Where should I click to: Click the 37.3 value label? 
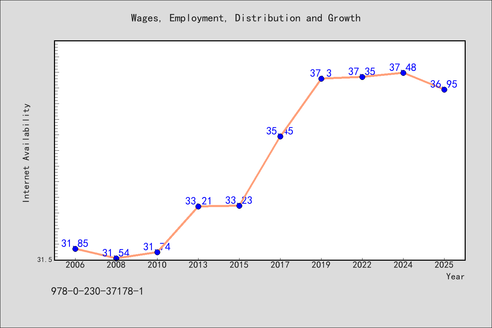click(321, 73)
